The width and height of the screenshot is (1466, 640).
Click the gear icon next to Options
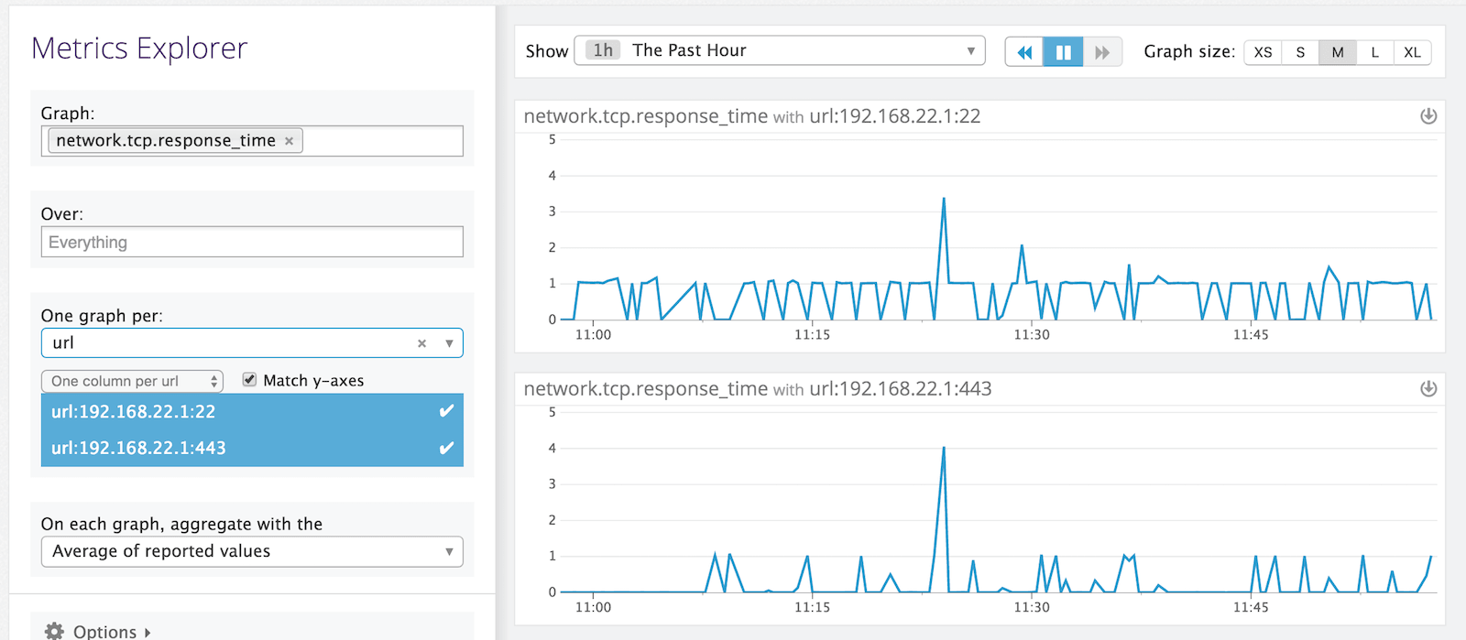[55, 631]
